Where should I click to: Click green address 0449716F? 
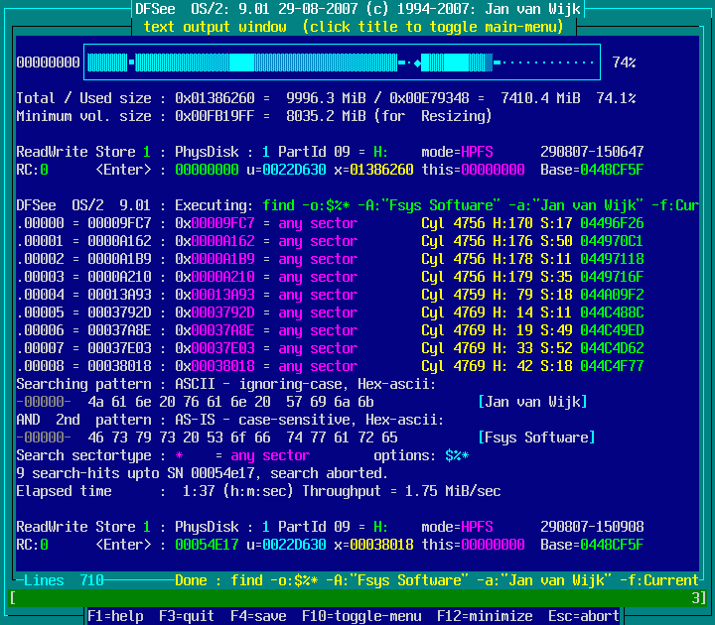612,277
